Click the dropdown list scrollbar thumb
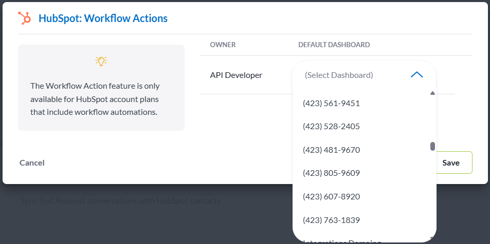The height and width of the screenshot is (244, 490). (x=432, y=147)
